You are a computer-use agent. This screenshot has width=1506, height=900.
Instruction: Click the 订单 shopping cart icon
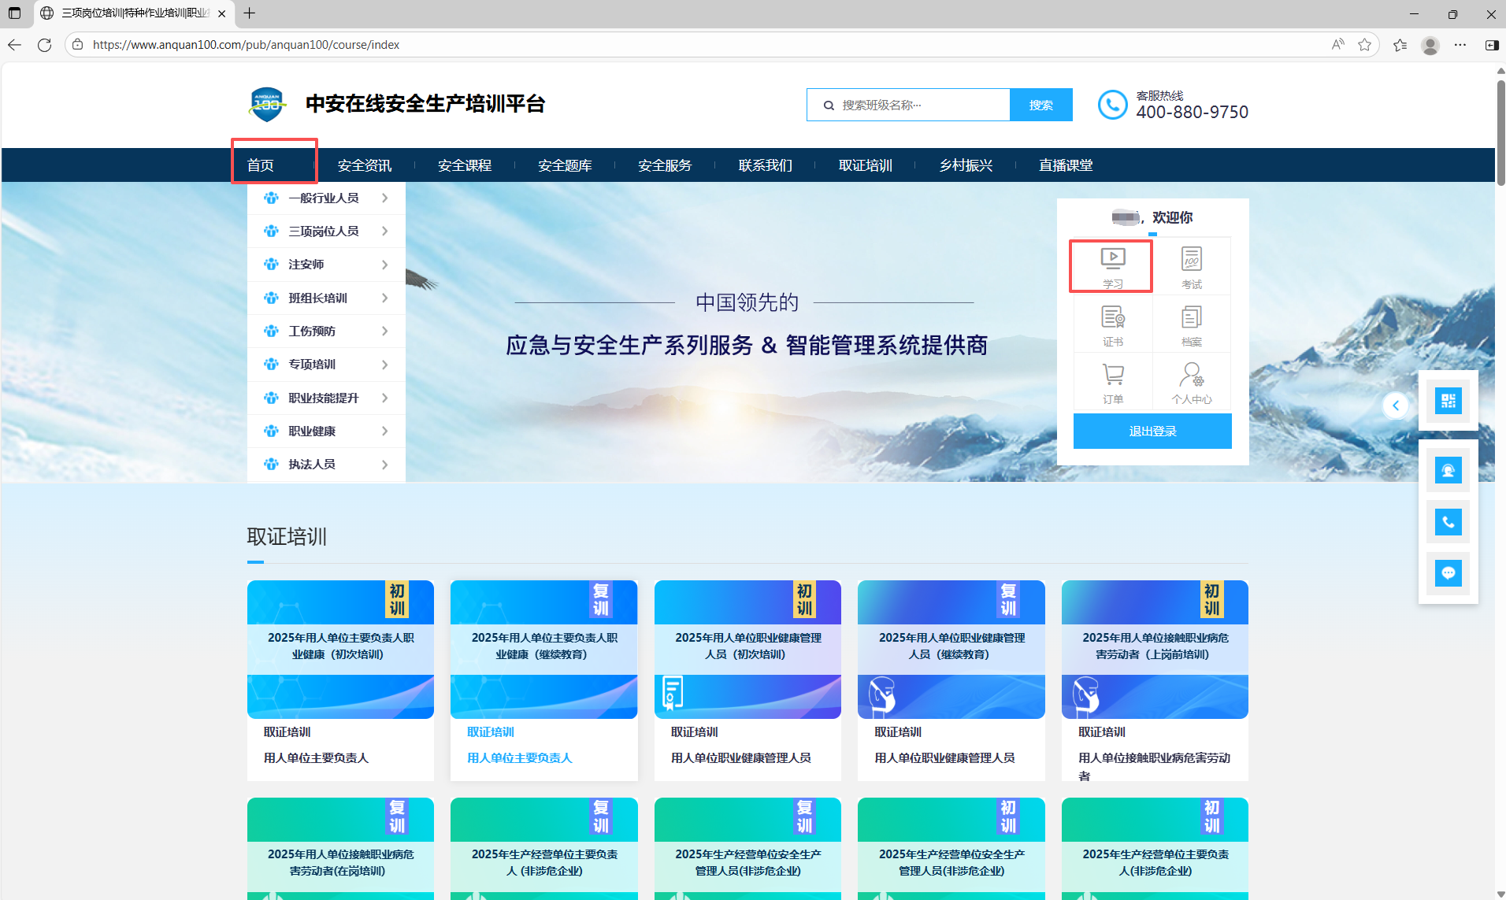1112,382
